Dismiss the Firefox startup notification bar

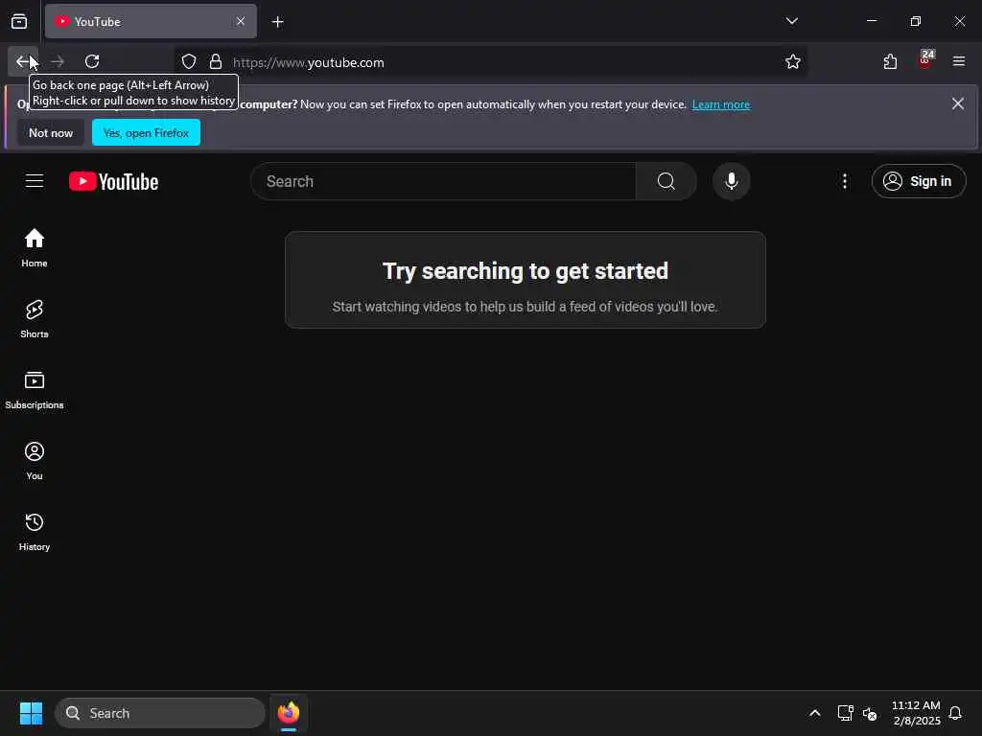tap(958, 103)
